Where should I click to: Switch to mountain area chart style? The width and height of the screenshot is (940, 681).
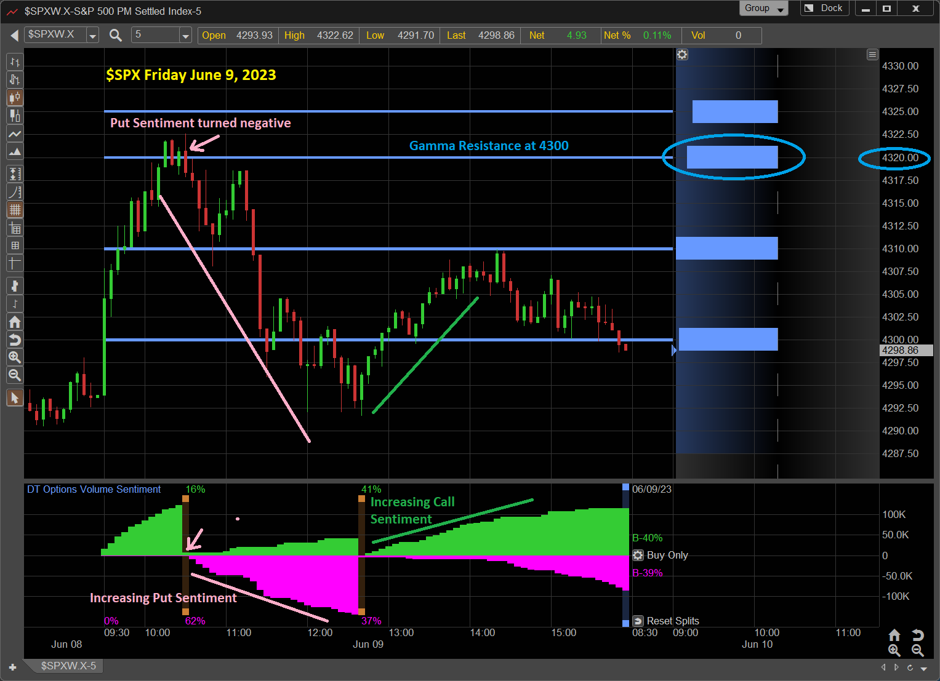coord(15,151)
